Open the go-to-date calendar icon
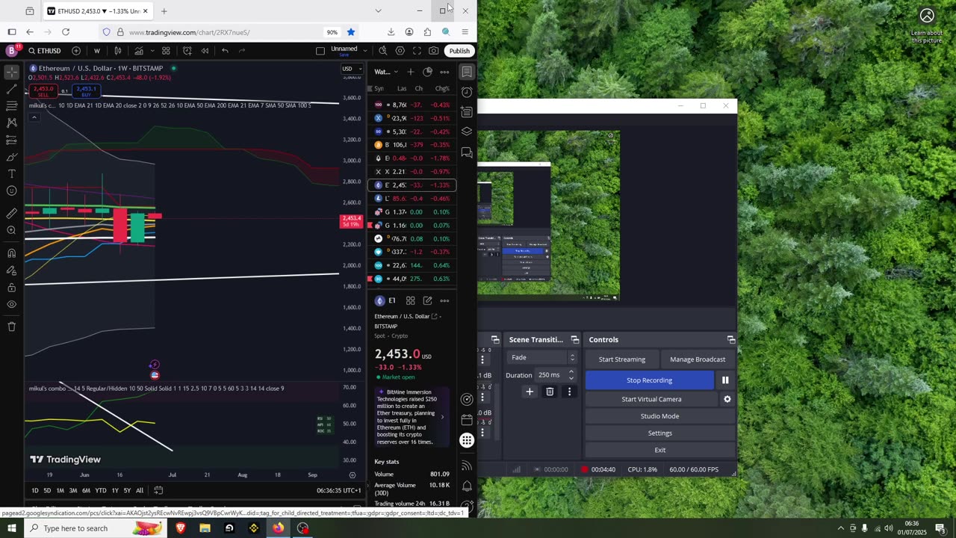956x538 pixels. [158, 490]
